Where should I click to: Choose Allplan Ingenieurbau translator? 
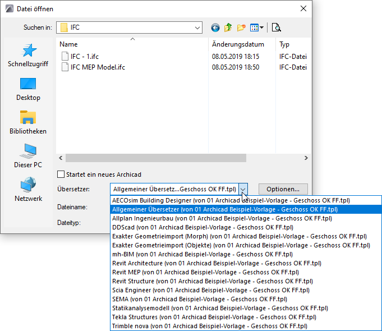coord(246,218)
